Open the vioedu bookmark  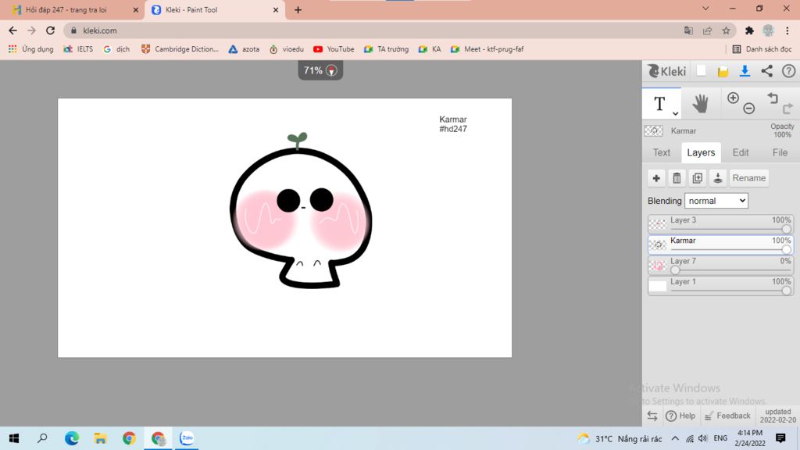point(286,49)
